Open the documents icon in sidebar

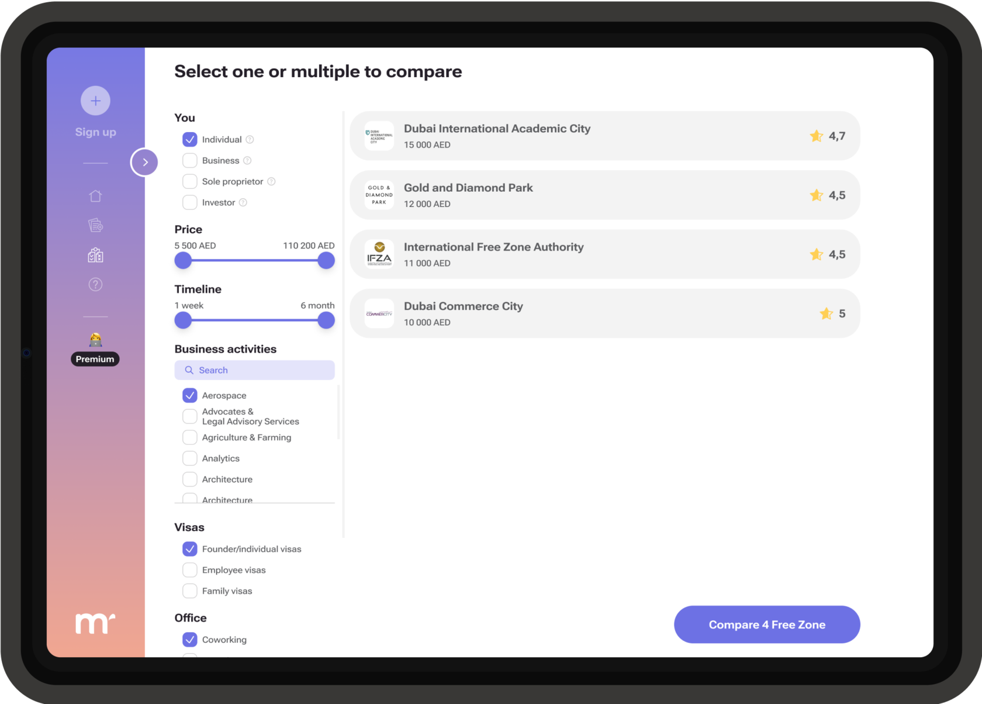(95, 225)
